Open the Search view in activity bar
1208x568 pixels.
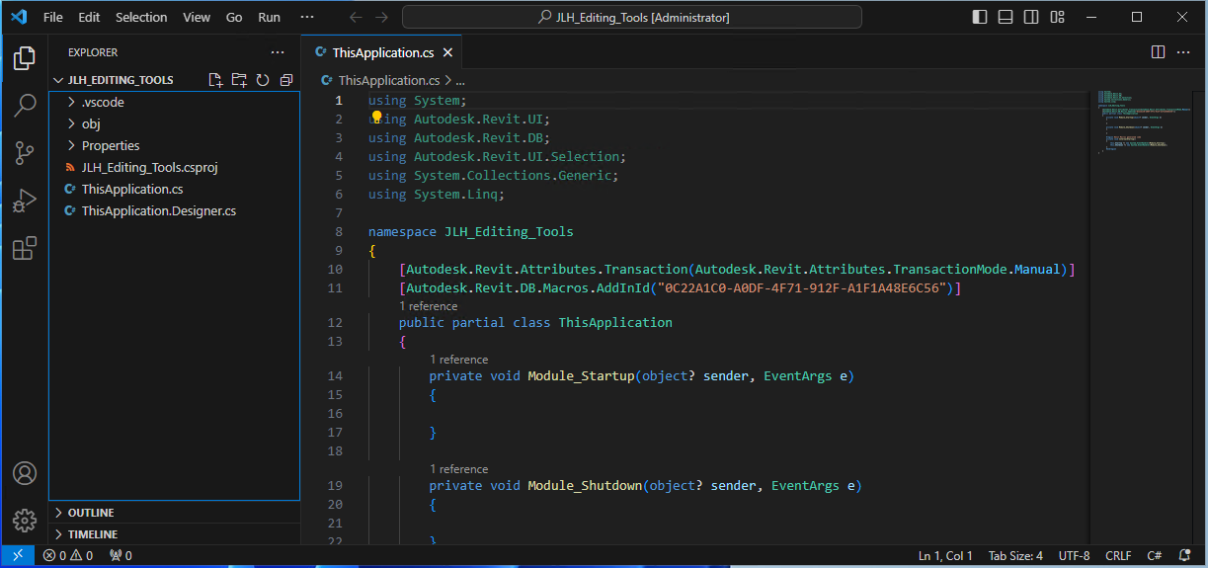[25, 106]
